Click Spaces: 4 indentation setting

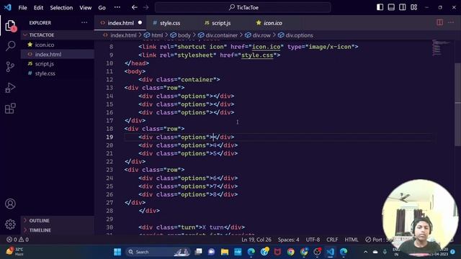tap(288, 240)
